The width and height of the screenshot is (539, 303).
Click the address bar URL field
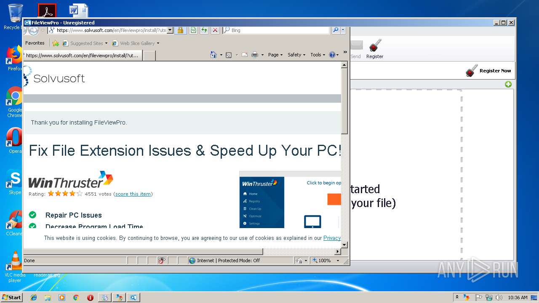click(x=111, y=30)
